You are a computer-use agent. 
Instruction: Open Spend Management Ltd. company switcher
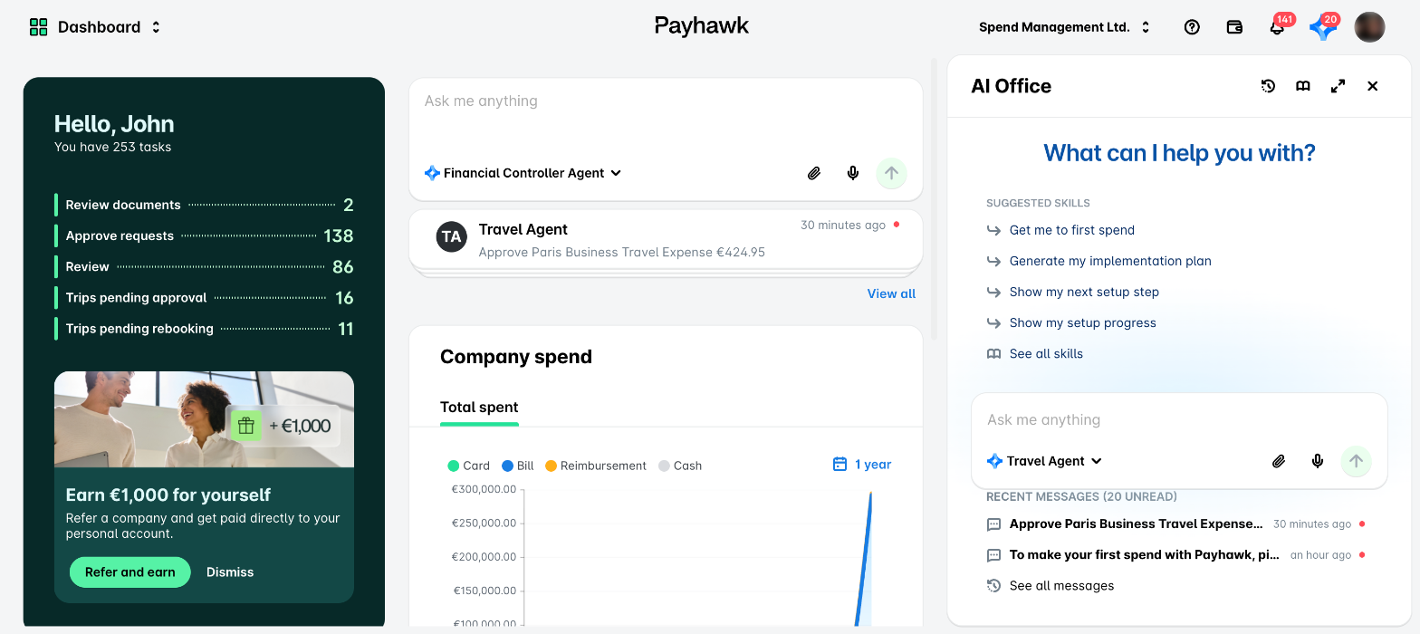(x=1064, y=27)
